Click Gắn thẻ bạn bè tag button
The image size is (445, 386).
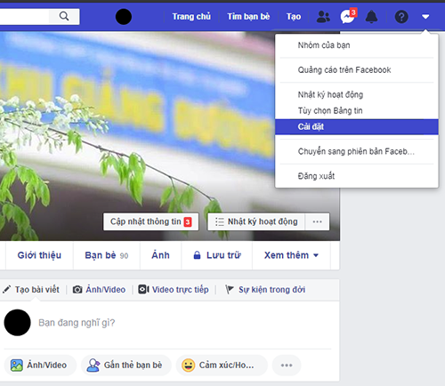click(x=126, y=366)
